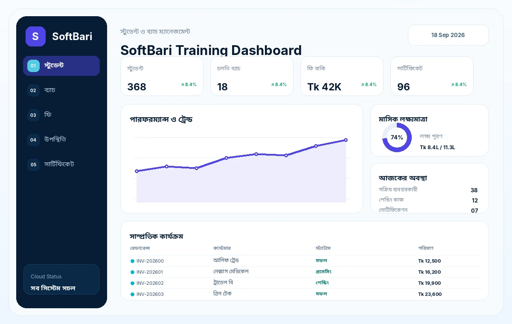512x324 pixels.
Task: Select the ফি বাকি Tk 42K card
Action: click(x=342, y=76)
